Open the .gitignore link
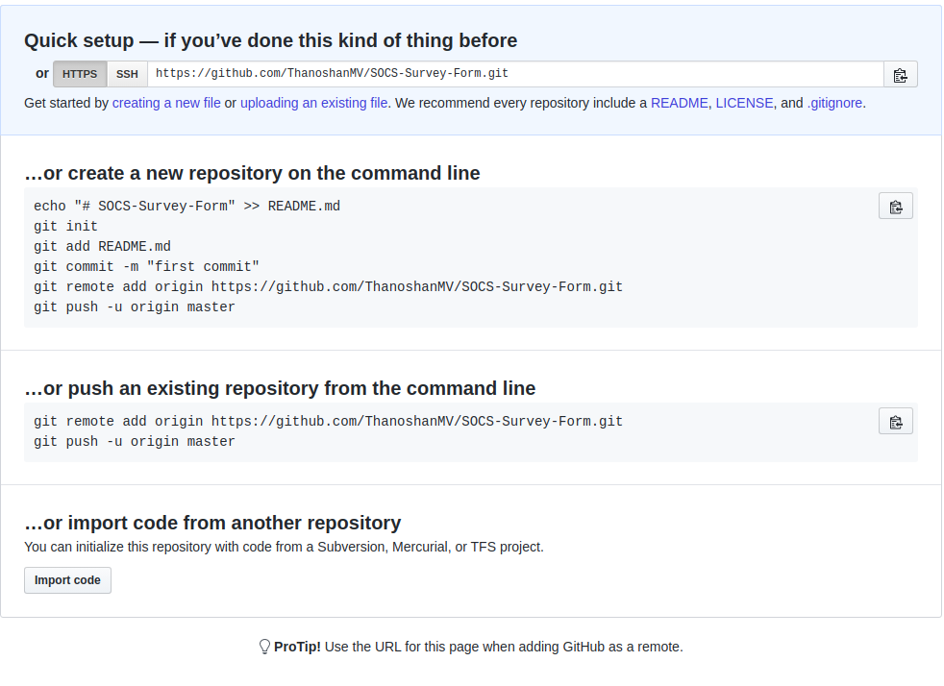 coord(834,103)
